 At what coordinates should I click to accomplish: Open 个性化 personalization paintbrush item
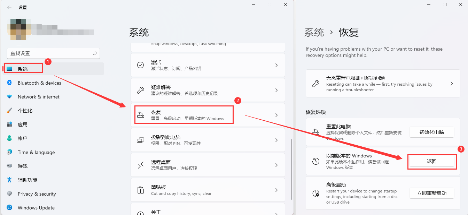pos(25,111)
